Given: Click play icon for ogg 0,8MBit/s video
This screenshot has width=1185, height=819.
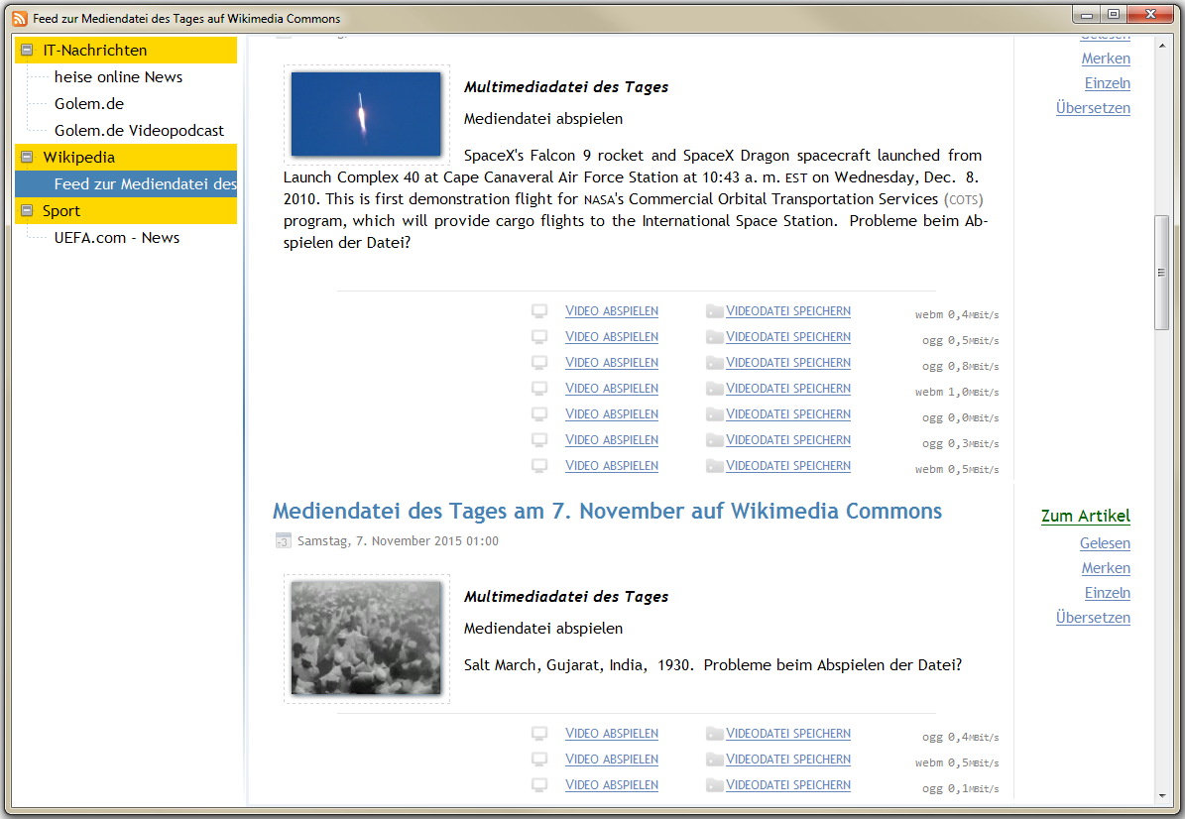Looking at the screenshot, I should tap(538, 363).
